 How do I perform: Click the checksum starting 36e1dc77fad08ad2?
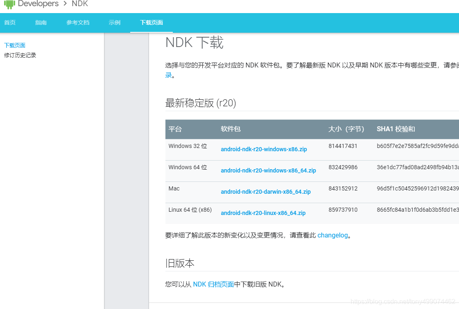point(418,167)
